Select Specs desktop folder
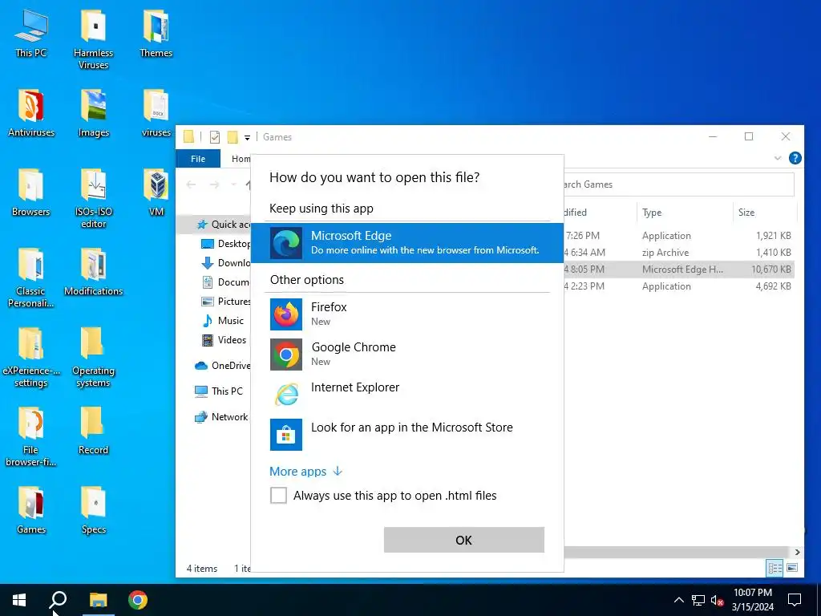The height and width of the screenshot is (616, 821). pyautogui.click(x=94, y=511)
